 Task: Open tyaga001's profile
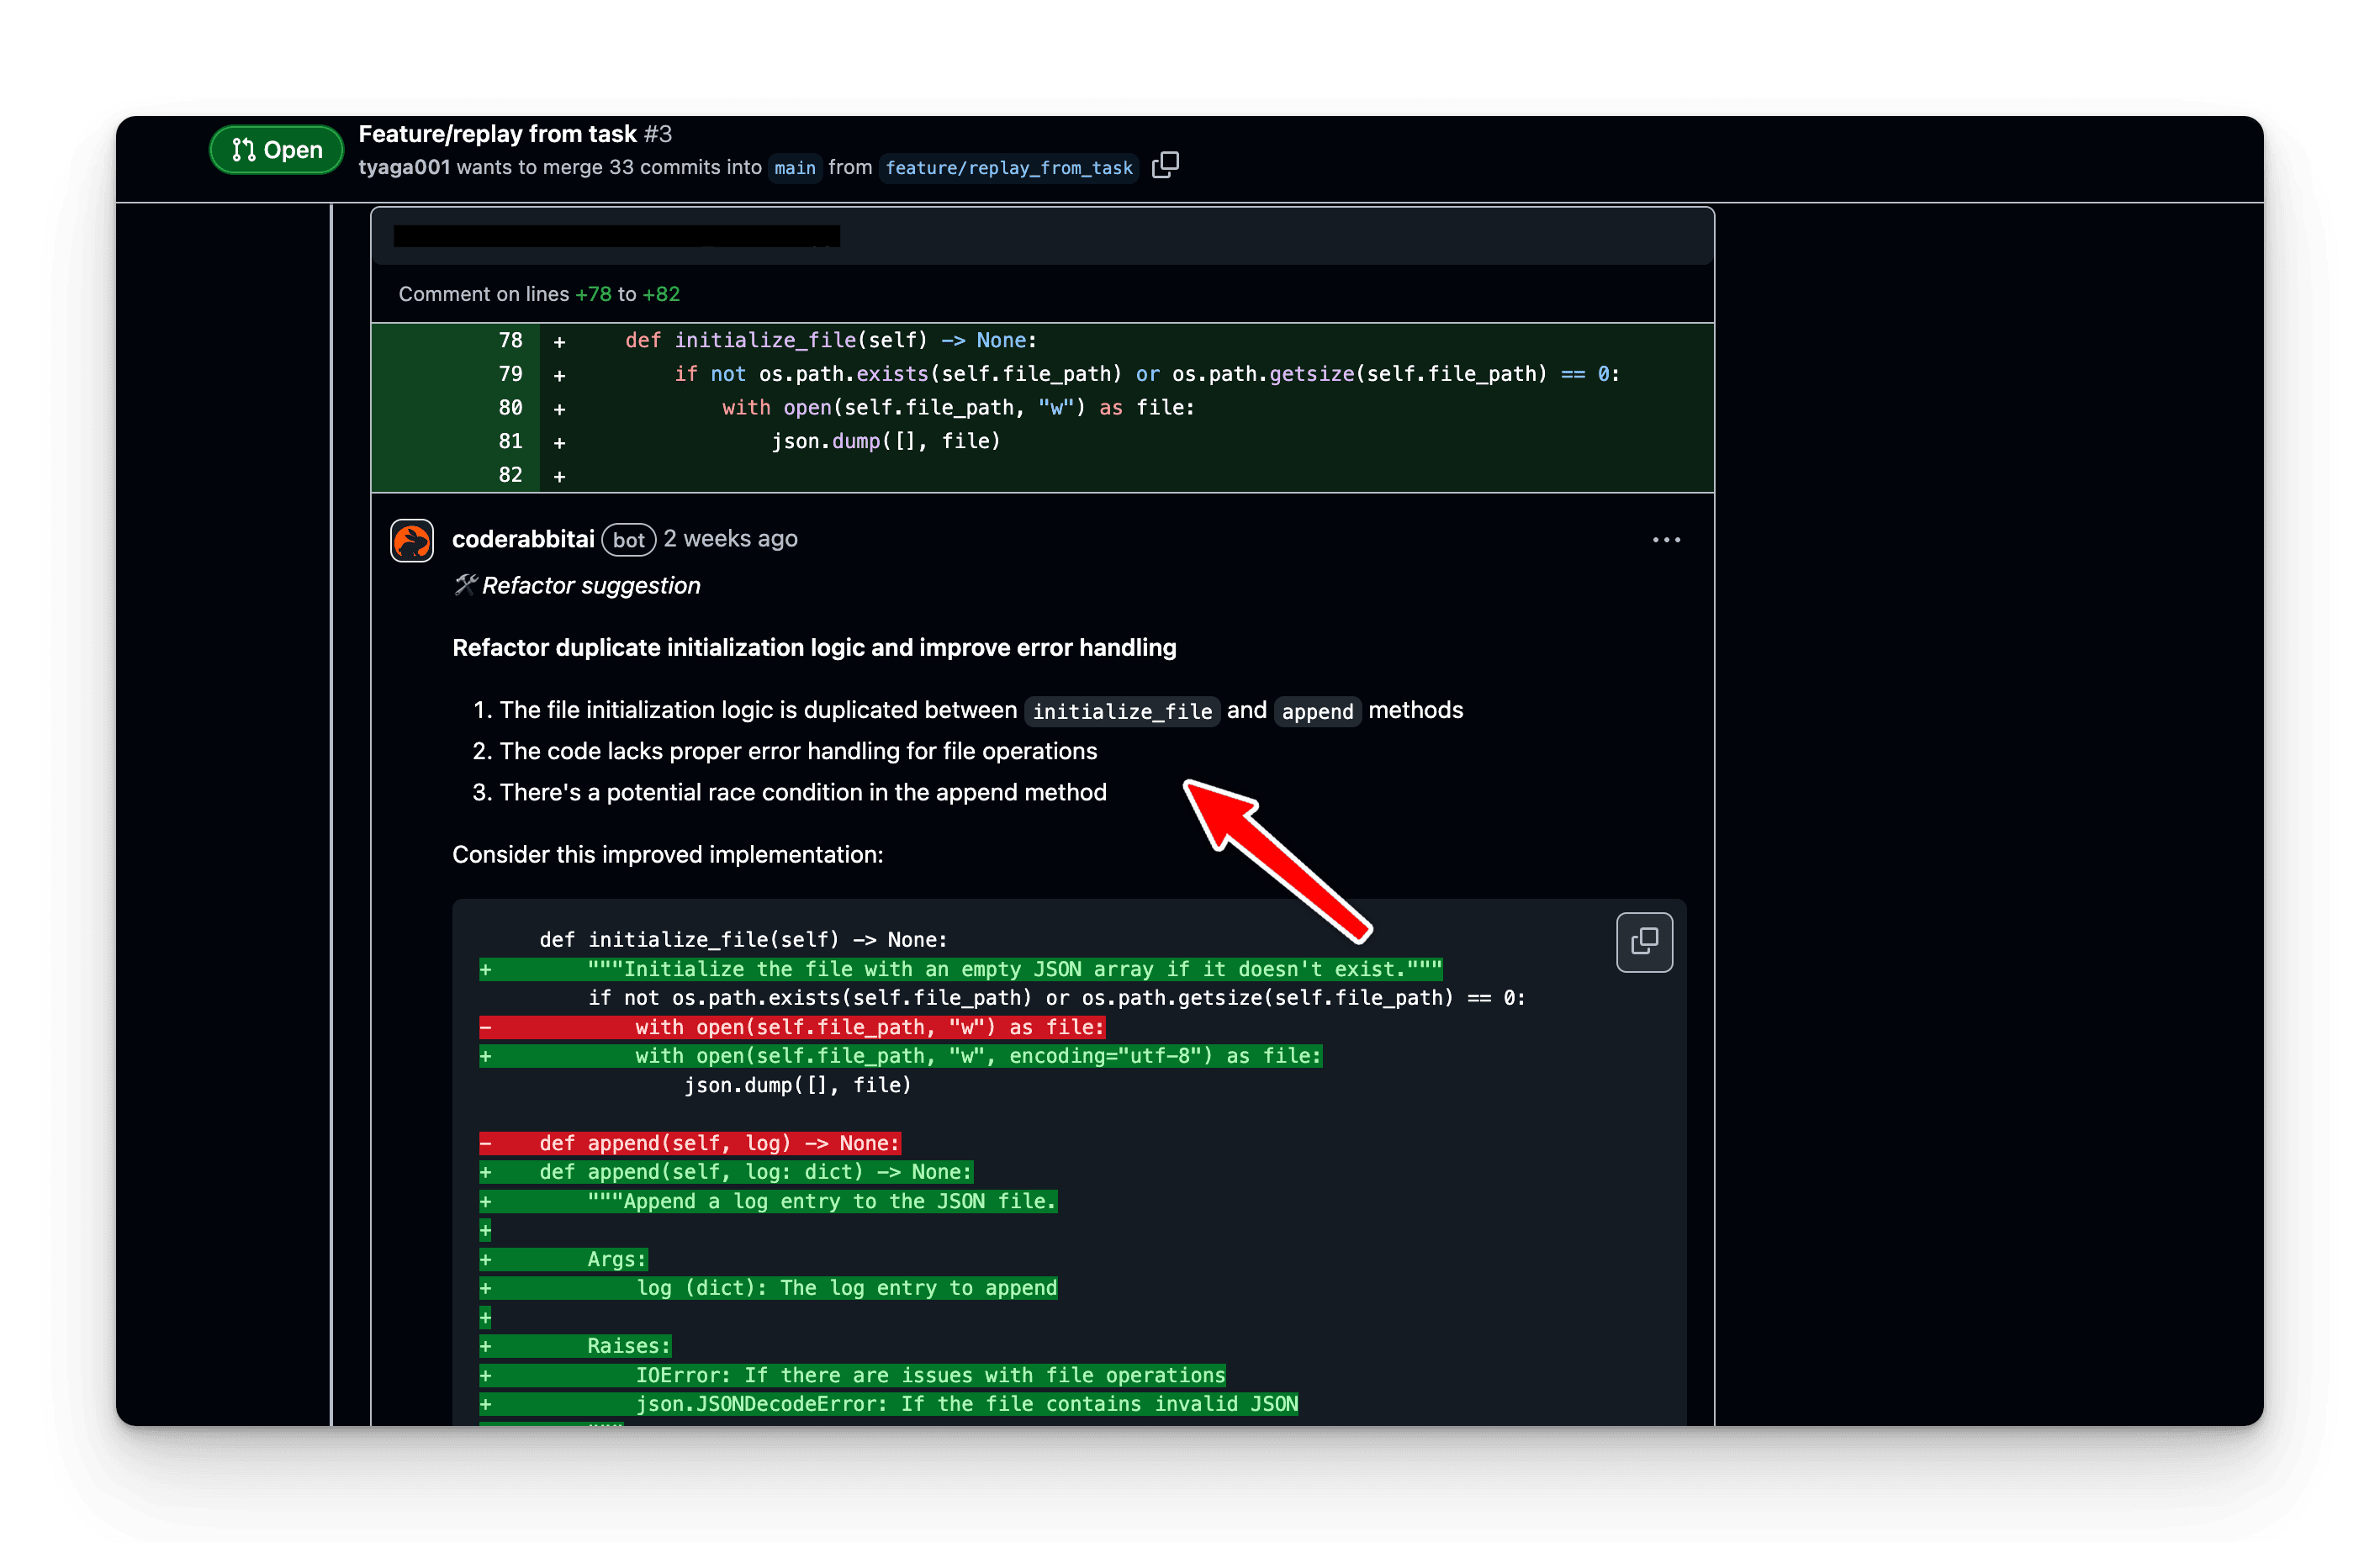(x=404, y=168)
